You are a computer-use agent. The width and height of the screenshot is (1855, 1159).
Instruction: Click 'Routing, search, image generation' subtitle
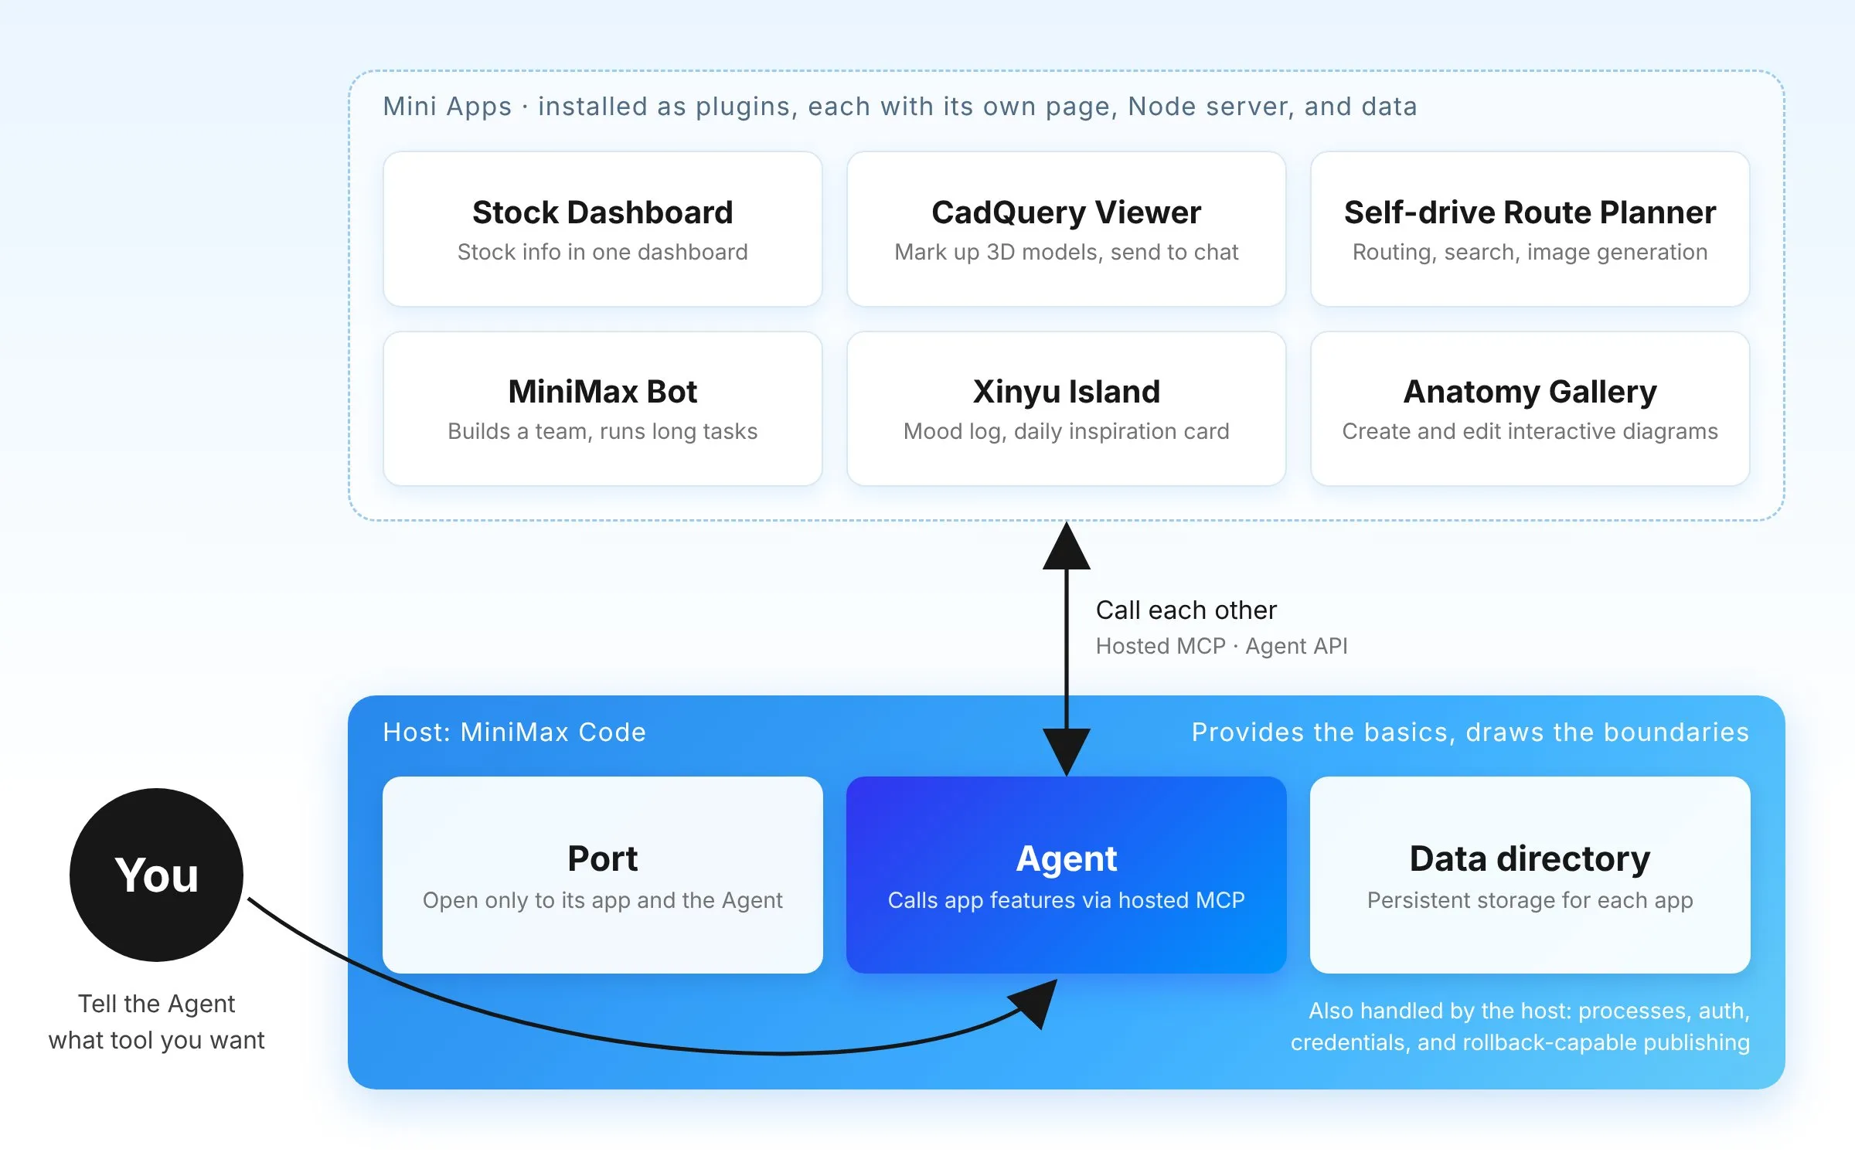pos(1530,252)
